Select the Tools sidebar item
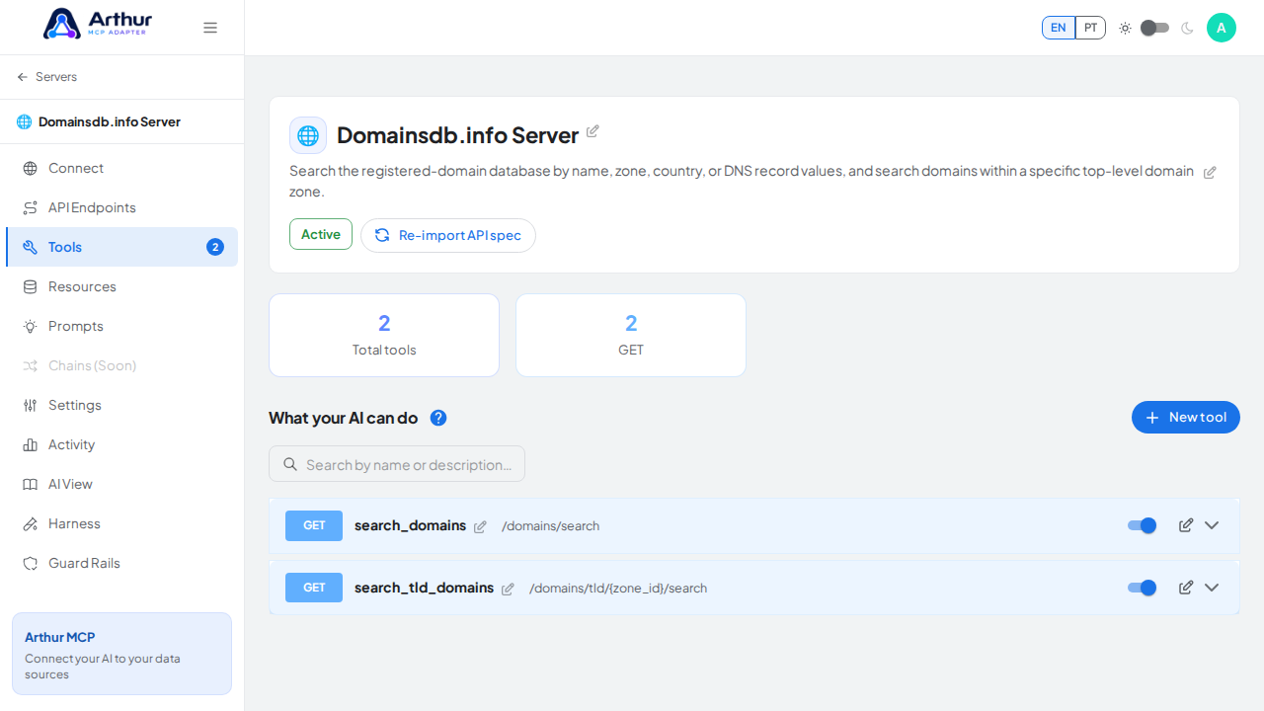 121,247
